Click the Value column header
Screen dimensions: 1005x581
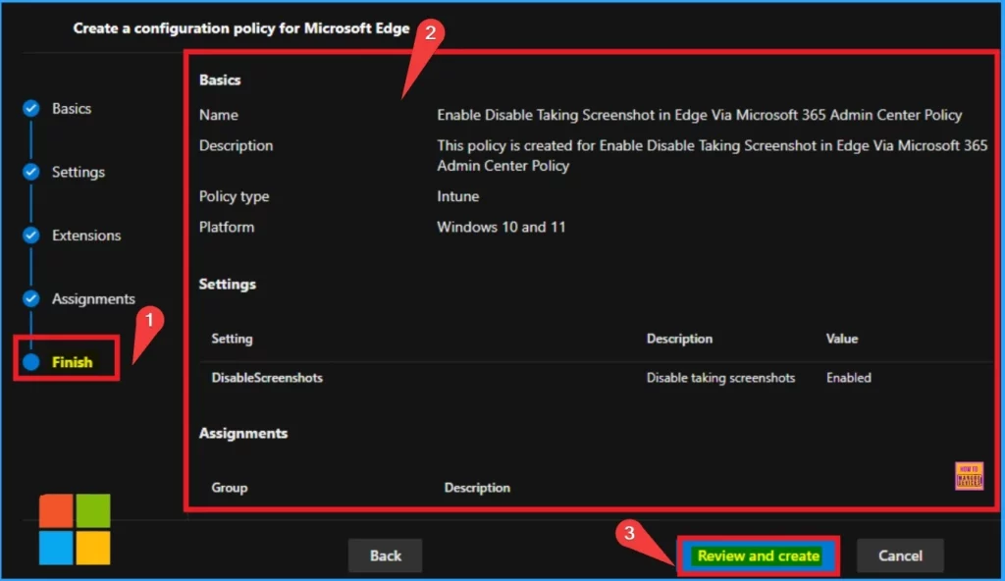point(841,339)
